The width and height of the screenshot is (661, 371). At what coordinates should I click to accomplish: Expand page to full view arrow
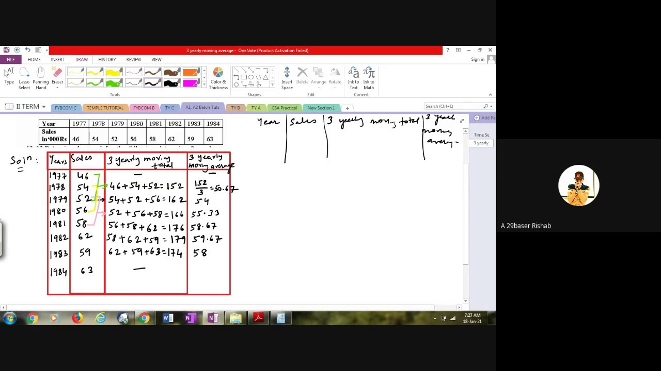tap(462, 121)
